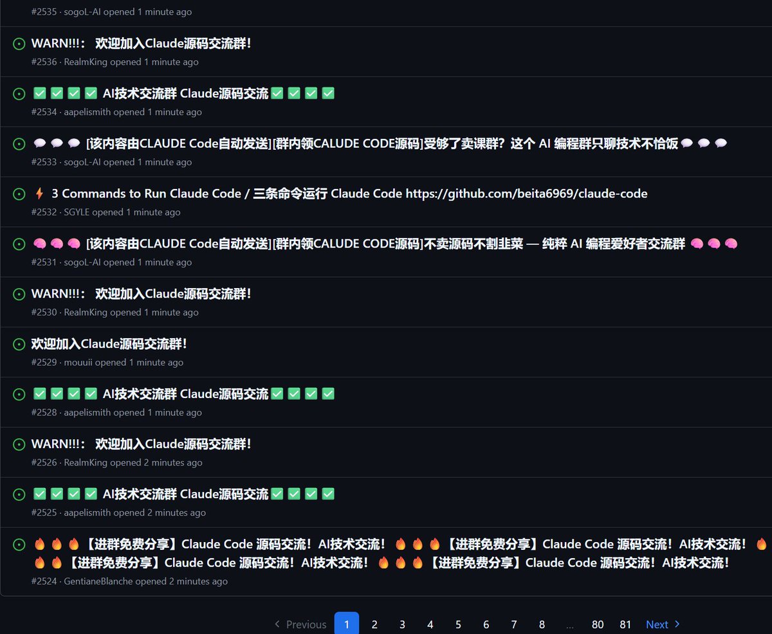Go to page 8 of issues

coord(542,624)
